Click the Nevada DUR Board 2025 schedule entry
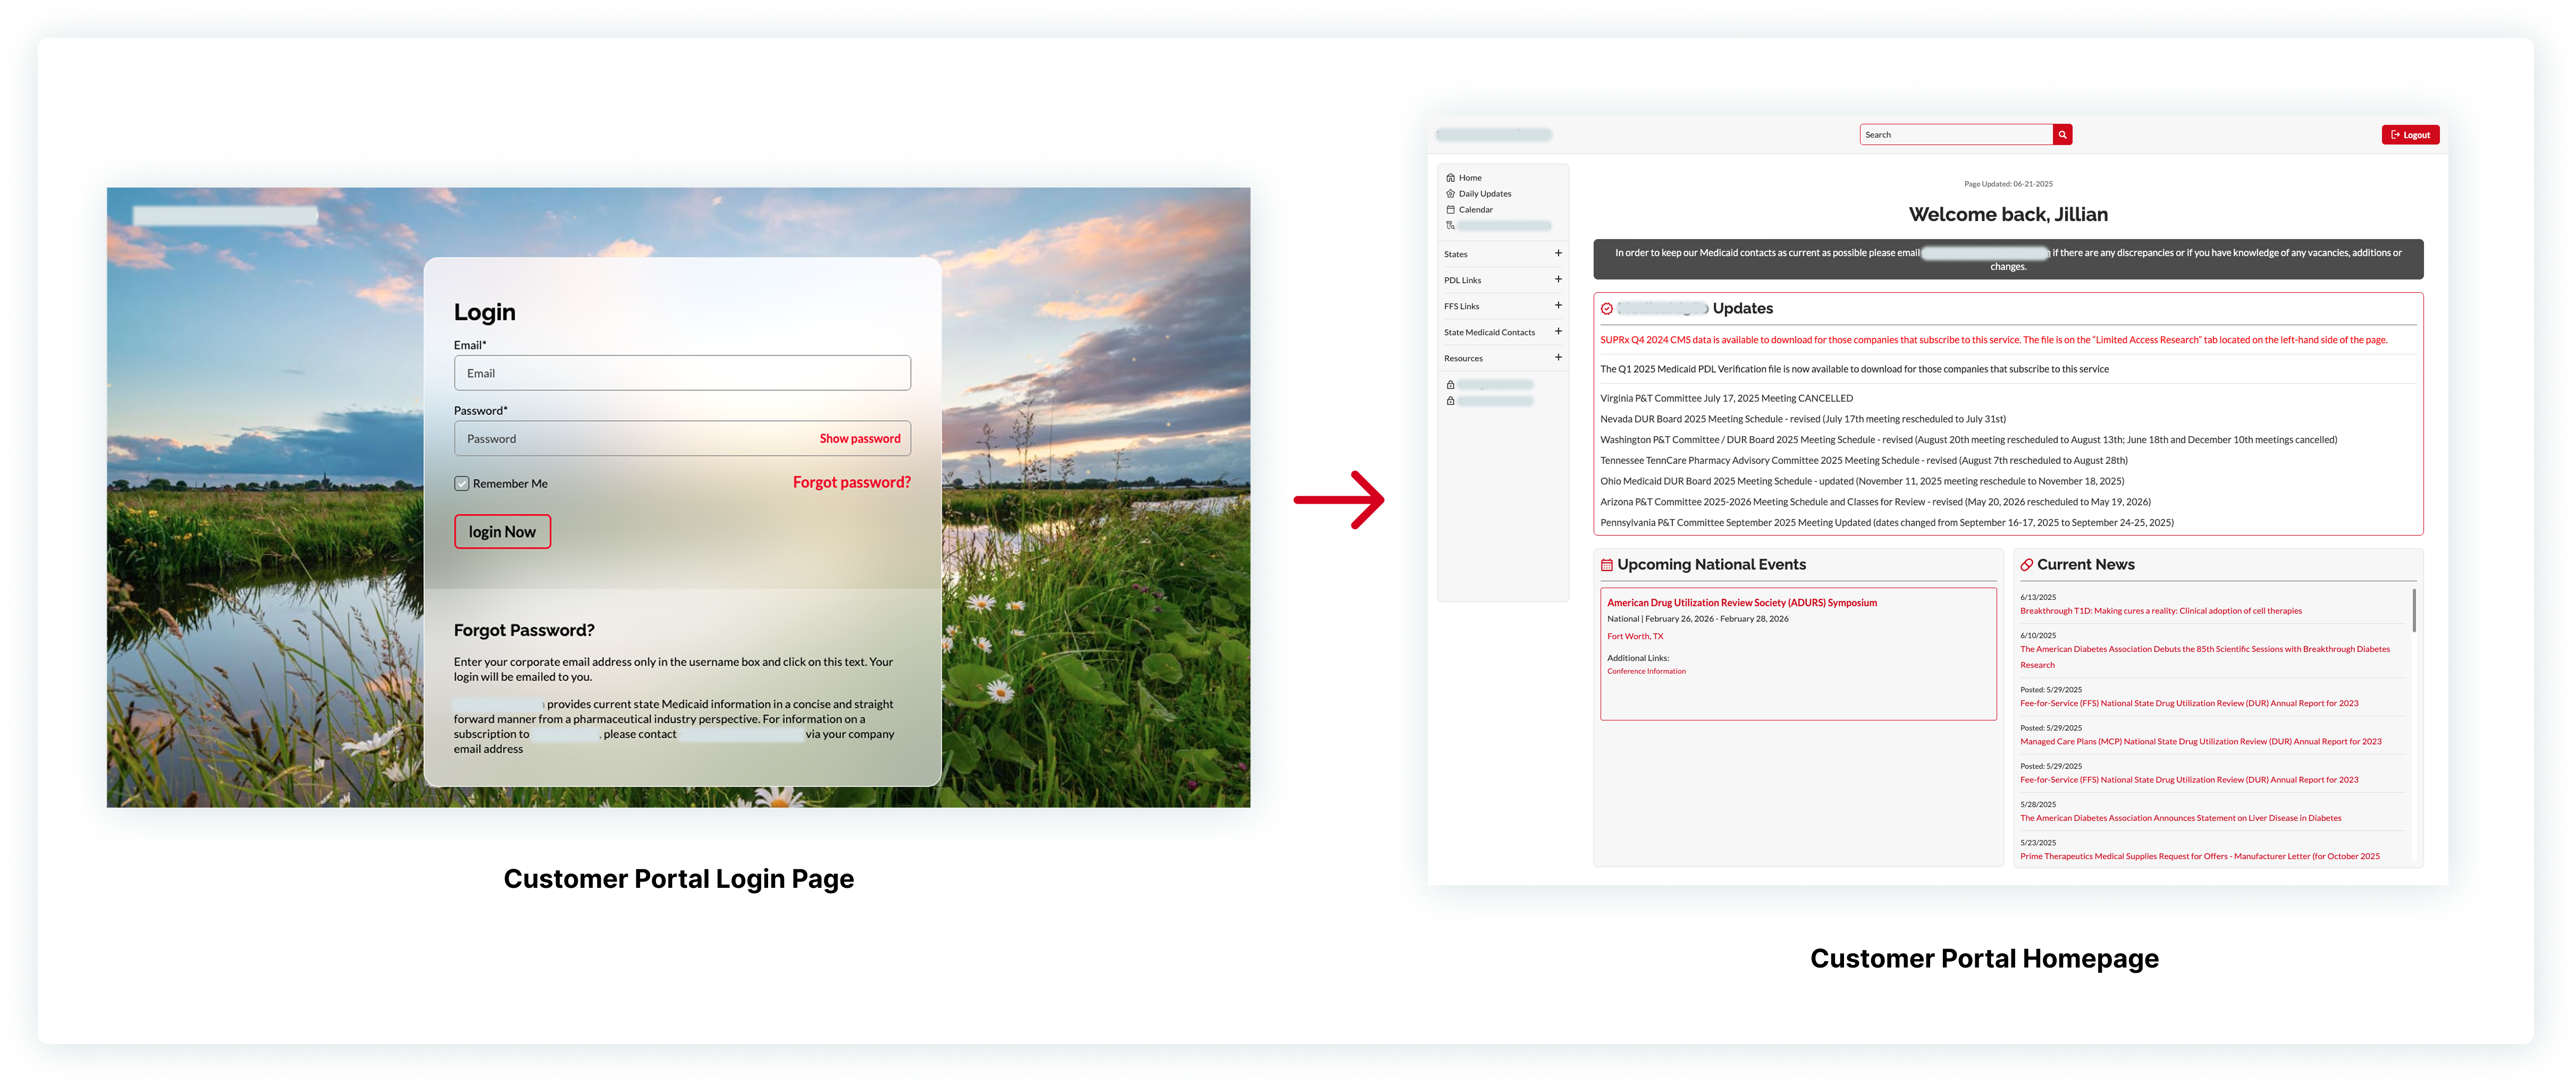This screenshot has width=2576, height=1086. pyautogui.click(x=1802, y=420)
